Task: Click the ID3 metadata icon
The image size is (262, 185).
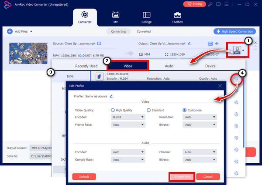Action: click(210, 44)
